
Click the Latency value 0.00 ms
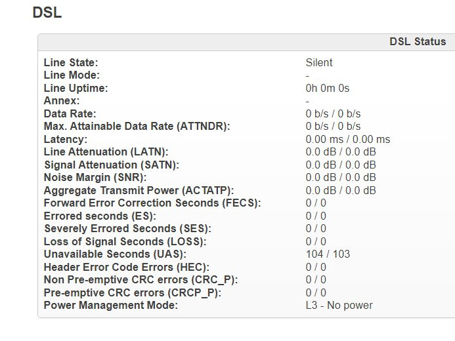[x=347, y=140]
